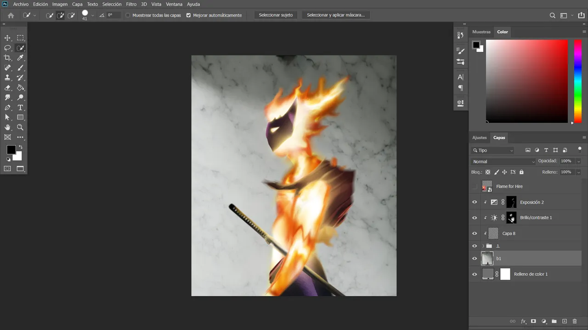This screenshot has height=330, width=588.
Task: Select the Move tool
Action: [x=7, y=38]
